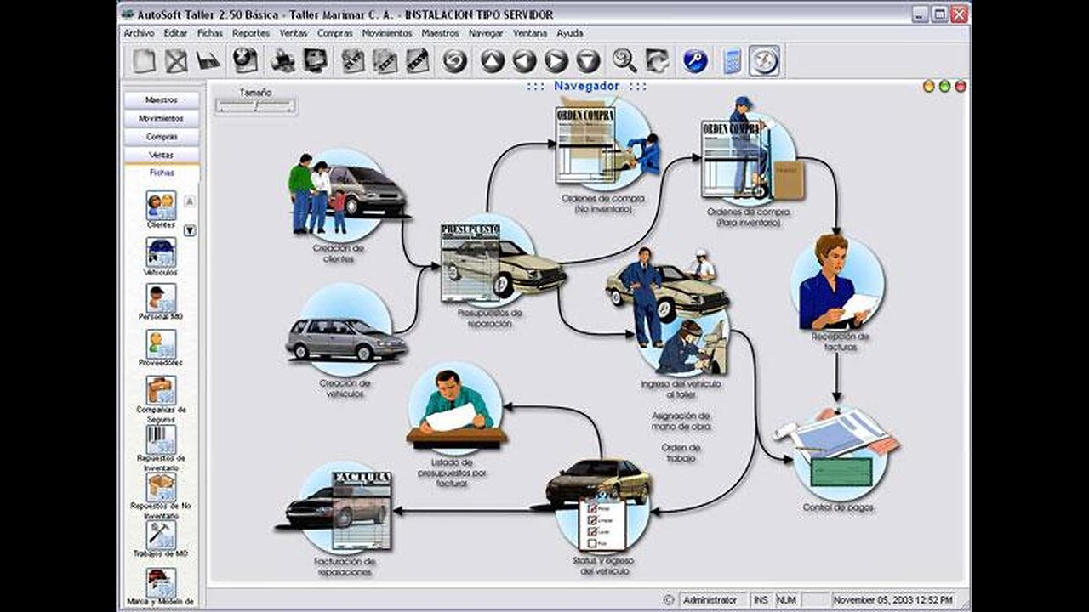Click Creación de vehículos minivan illustration

click(345, 331)
